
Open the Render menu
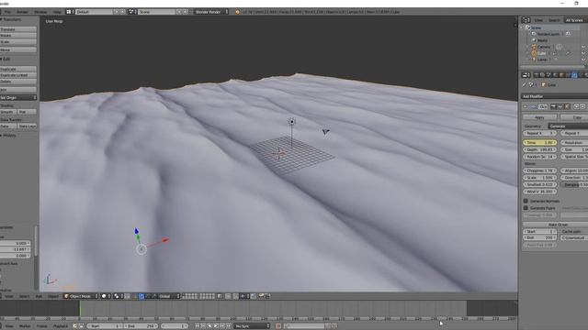coord(22,12)
